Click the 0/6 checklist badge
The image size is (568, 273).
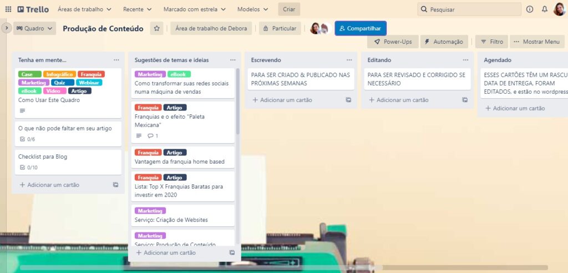point(27,139)
